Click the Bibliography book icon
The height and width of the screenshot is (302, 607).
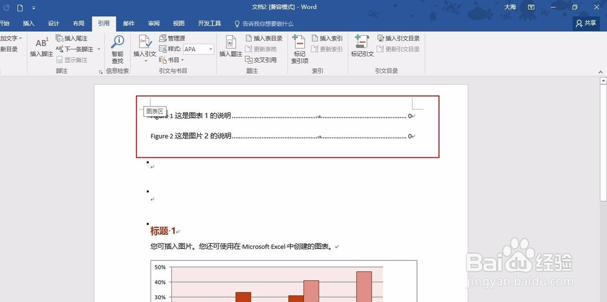coord(163,60)
